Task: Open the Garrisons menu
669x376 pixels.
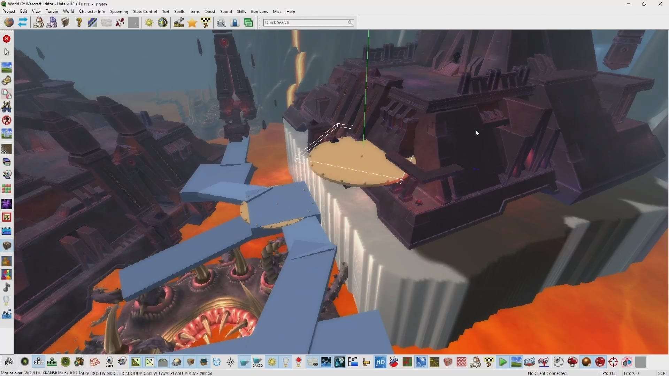Action: tap(259, 11)
